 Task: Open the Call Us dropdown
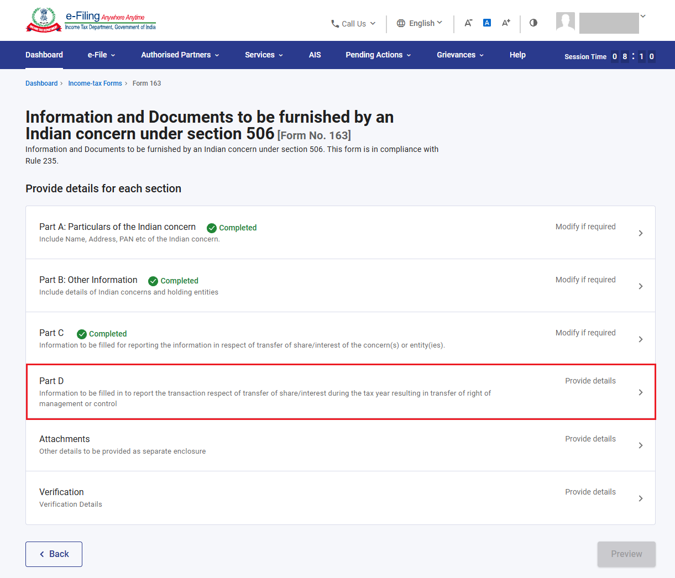tap(353, 23)
